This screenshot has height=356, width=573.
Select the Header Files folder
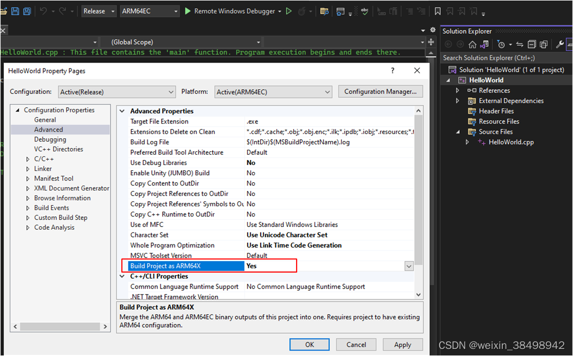[x=496, y=111]
